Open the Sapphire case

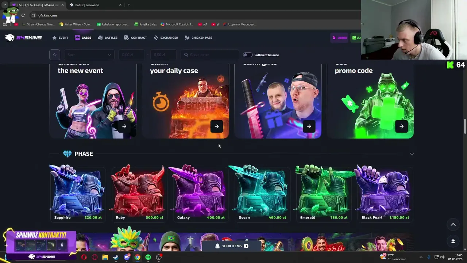coord(77,193)
